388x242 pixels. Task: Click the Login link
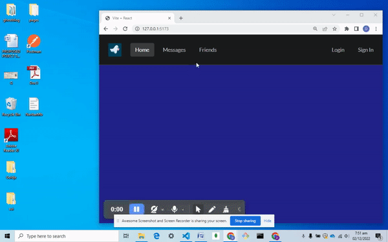[x=338, y=50]
